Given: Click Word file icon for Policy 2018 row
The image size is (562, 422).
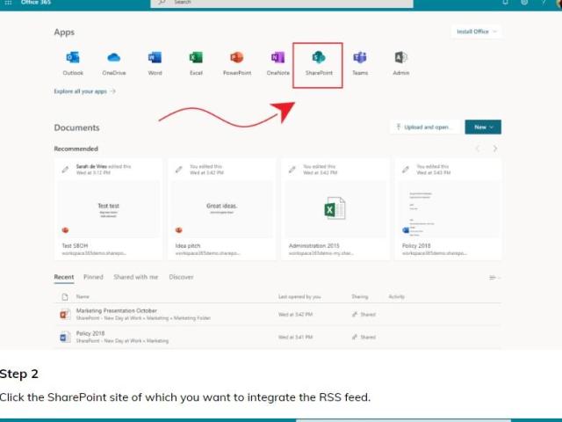Looking at the screenshot, I should tap(65, 338).
